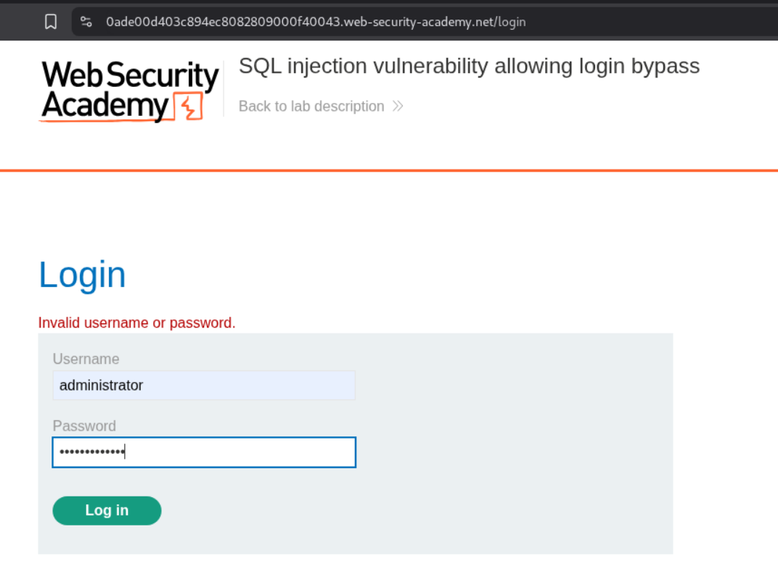Focus the Username field containing administrator

click(x=204, y=386)
